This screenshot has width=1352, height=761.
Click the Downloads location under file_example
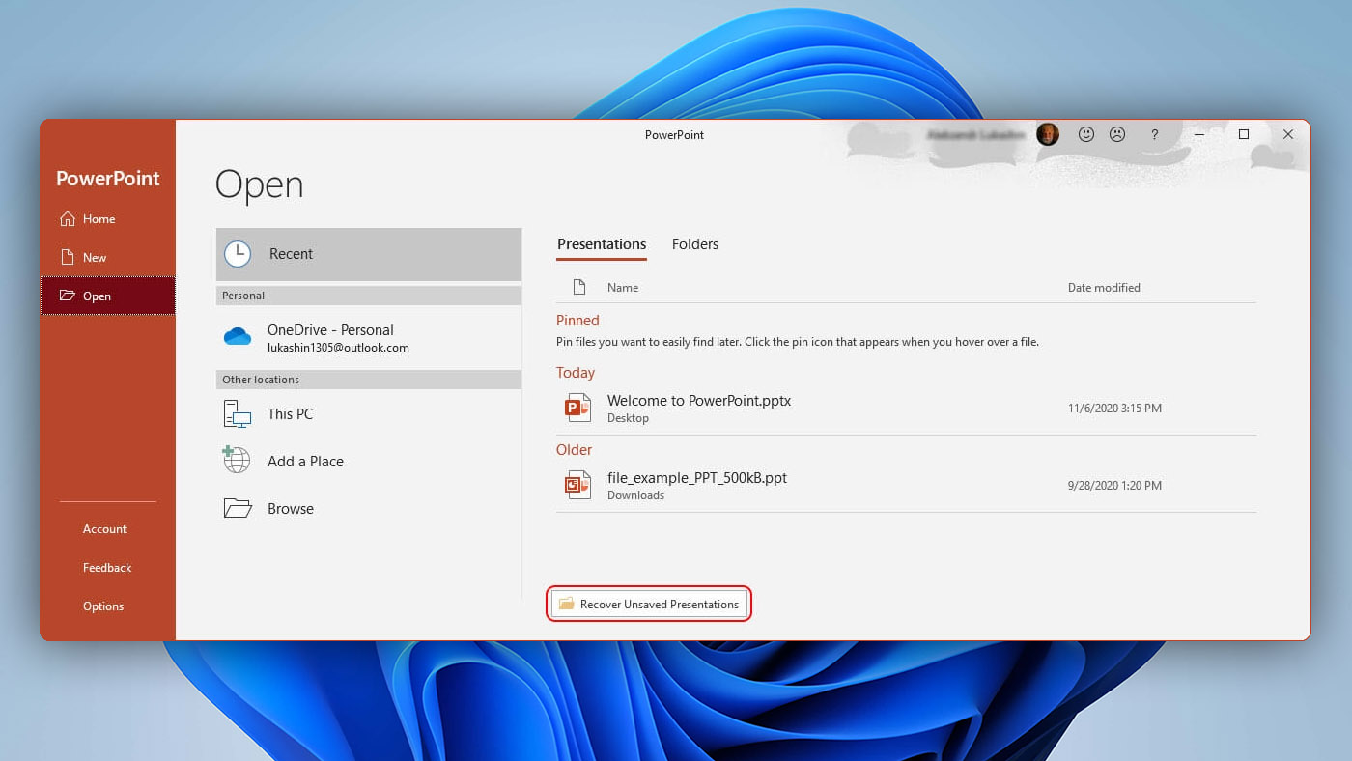635,495
